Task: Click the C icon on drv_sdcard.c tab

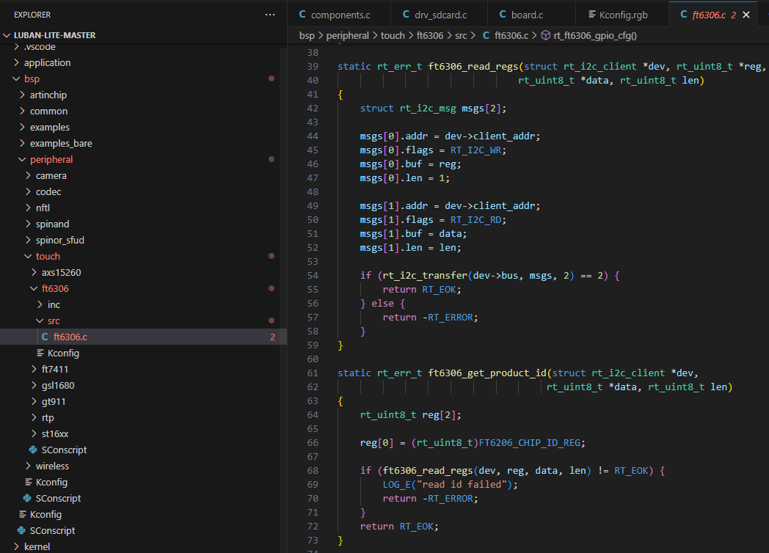Action: point(407,15)
